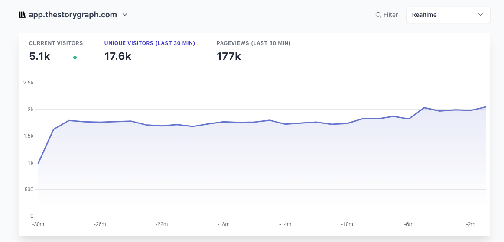Click the graph line's rightmost end point
This screenshot has height=242, width=504.
pyautogui.click(x=485, y=107)
